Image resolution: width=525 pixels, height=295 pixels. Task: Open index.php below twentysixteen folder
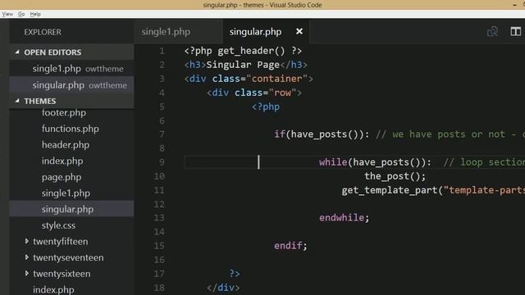[53, 289]
